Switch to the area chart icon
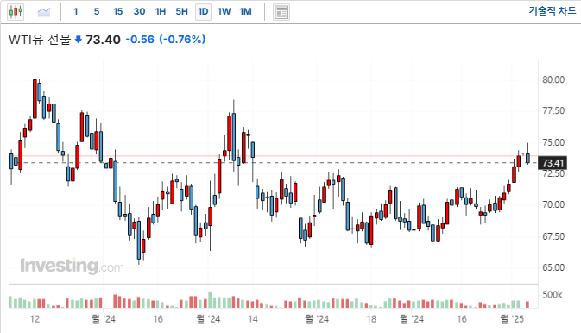The height and width of the screenshot is (333, 581). 44,12
